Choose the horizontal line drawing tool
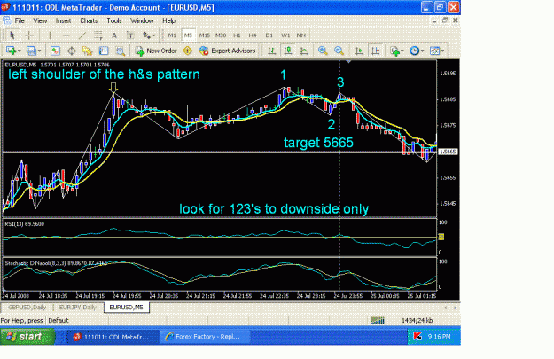Screen dimensions: 554x359 coord(66,35)
